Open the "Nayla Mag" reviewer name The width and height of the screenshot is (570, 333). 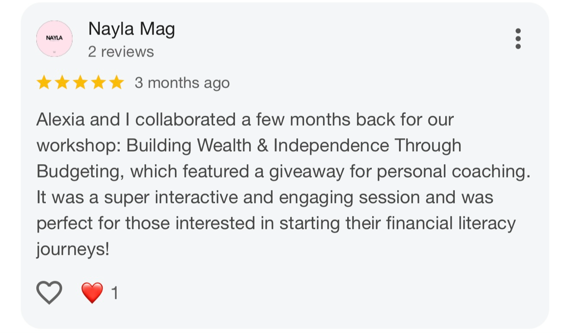(x=131, y=29)
